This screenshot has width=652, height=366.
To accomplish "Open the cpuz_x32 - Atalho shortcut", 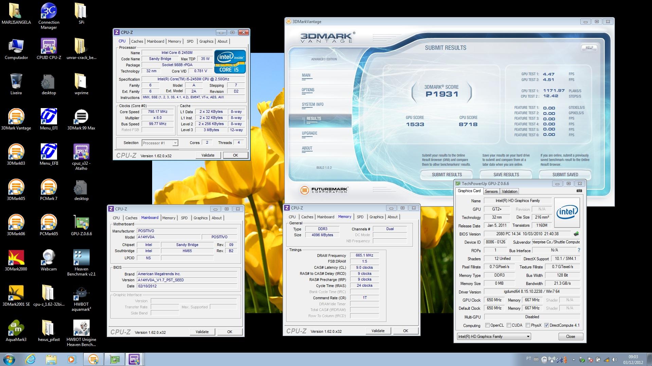I will click(x=81, y=157).
